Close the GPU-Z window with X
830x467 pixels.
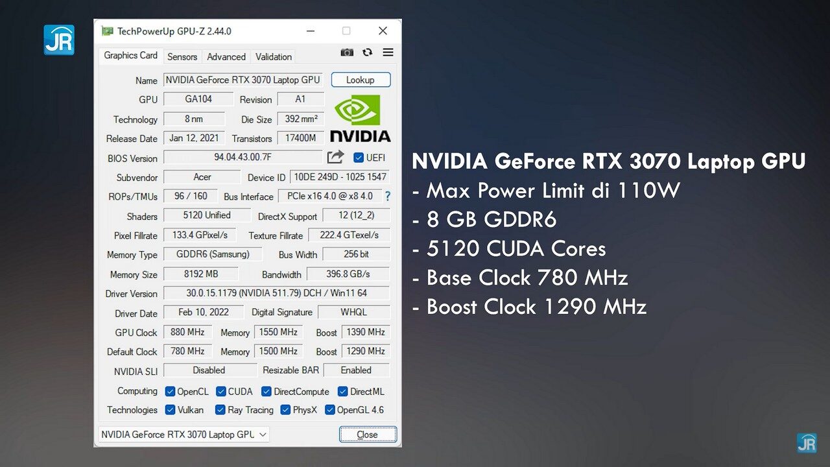point(383,31)
